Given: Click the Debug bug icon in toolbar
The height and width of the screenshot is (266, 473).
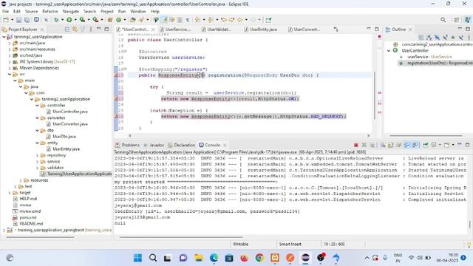Looking at the screenshot, I should pyautogui.click(x=56, y=20).
